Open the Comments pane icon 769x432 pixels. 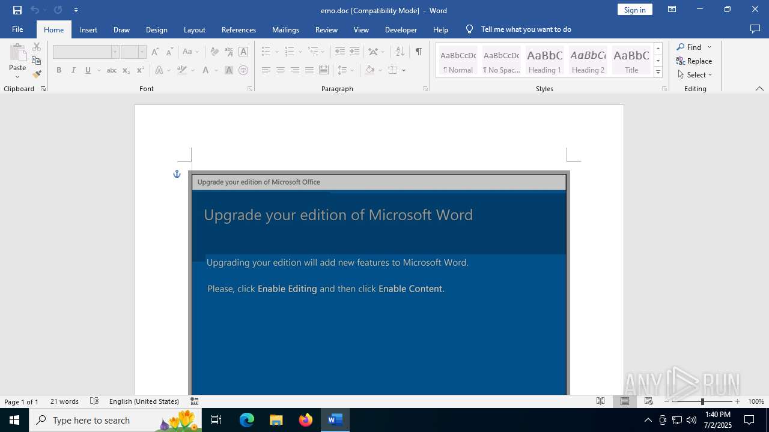tap(755, 29)
